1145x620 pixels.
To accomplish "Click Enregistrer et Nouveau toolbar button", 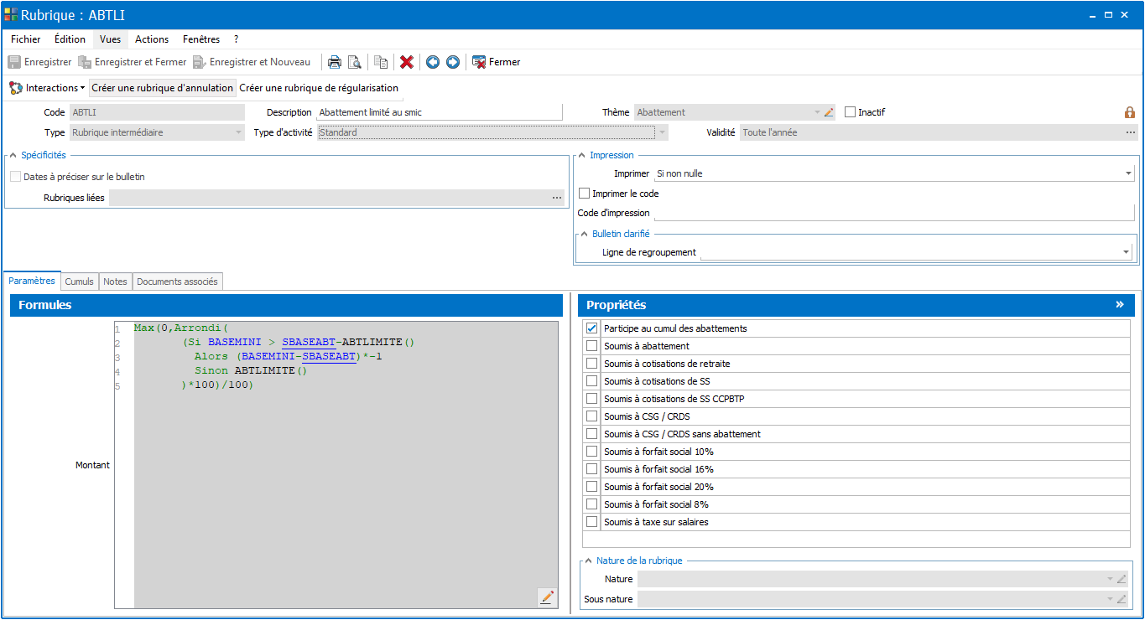I will pyautogui.click(x=252, y=62).
